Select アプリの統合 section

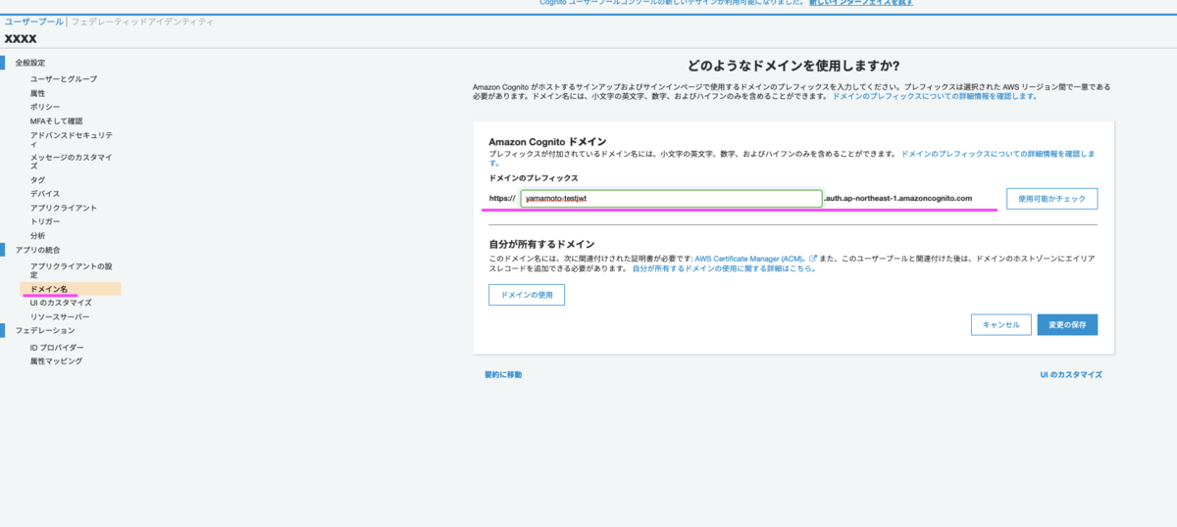click(x=37, y=251)
